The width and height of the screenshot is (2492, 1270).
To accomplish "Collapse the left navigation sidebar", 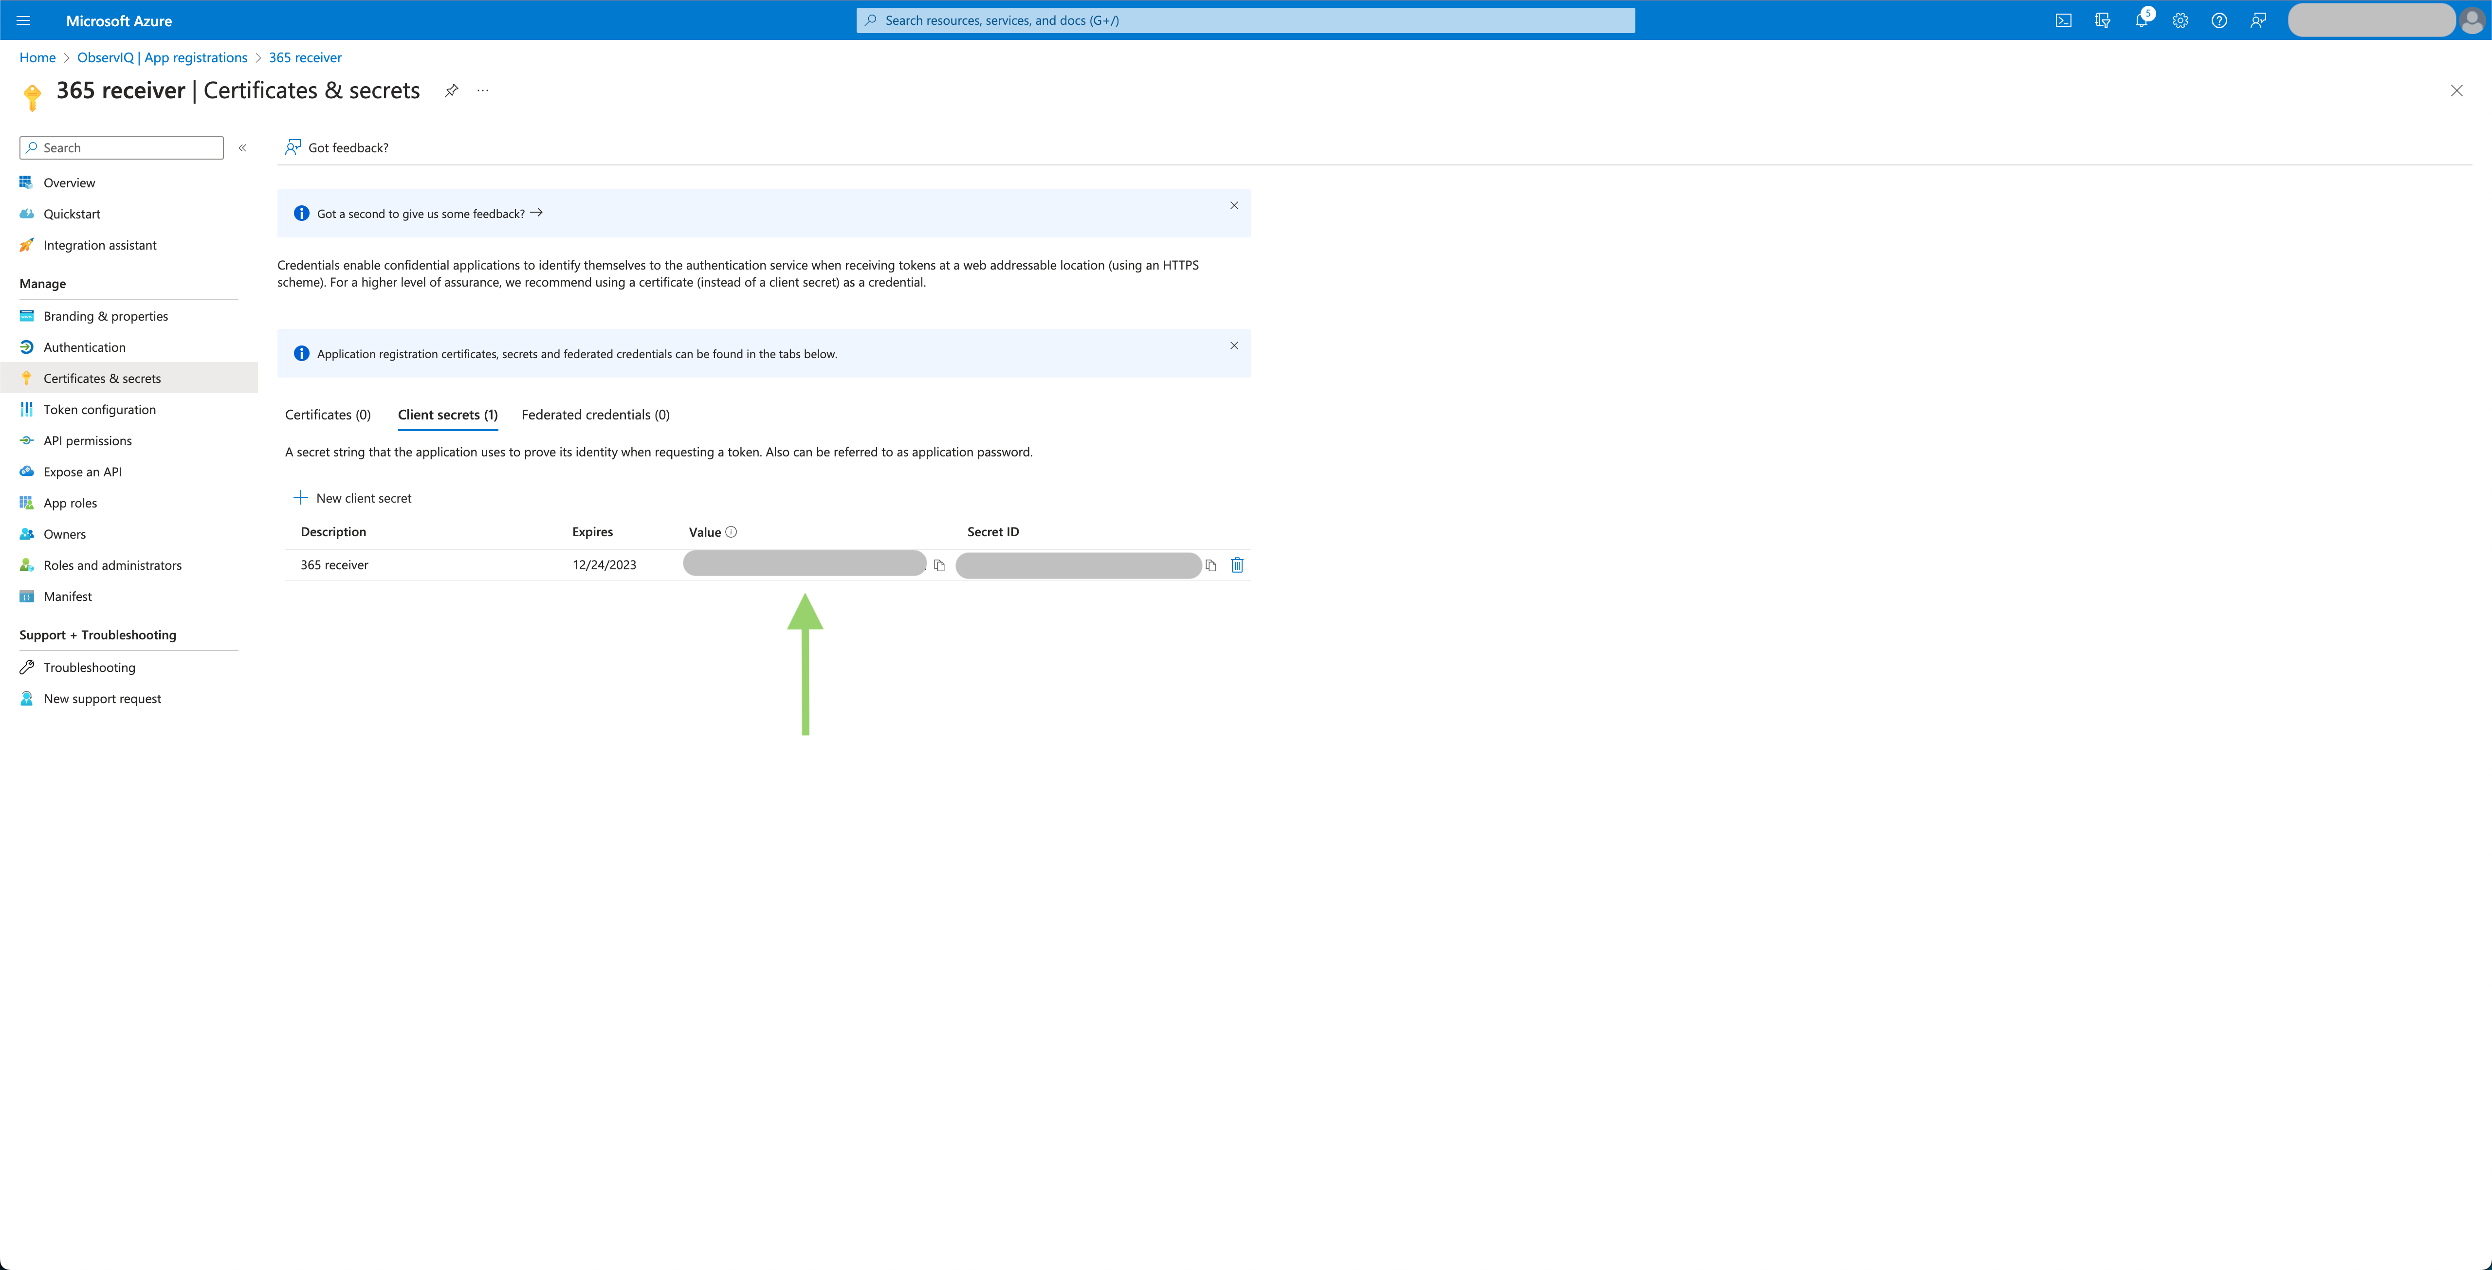I will point(243,148).
